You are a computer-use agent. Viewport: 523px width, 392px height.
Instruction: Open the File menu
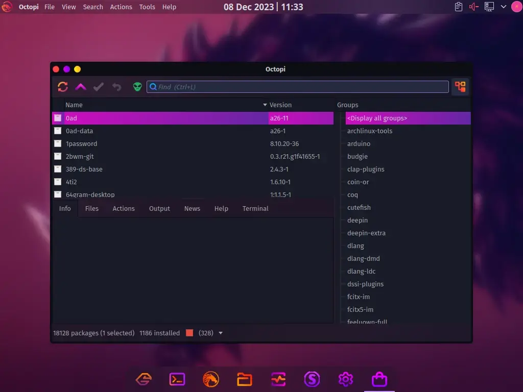coord(50,7)
